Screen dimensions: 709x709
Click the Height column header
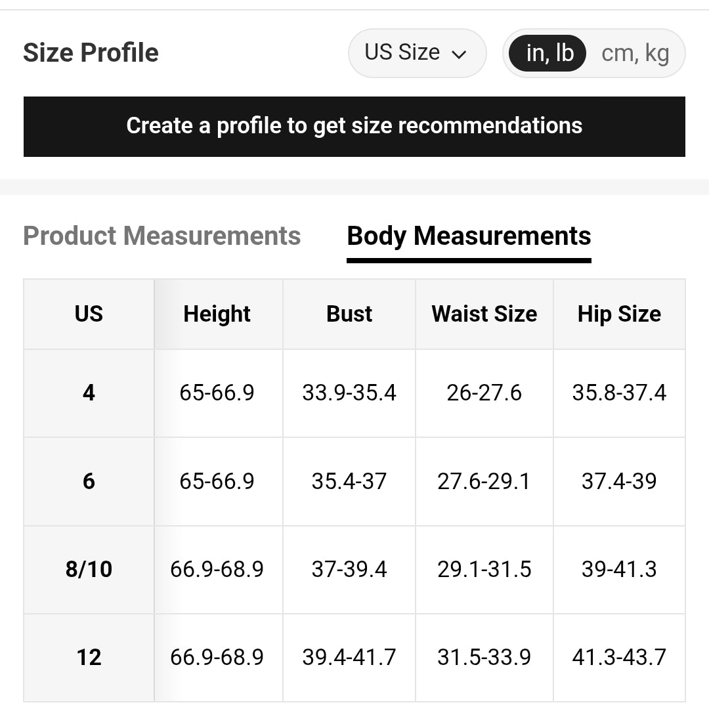point(217,314)
